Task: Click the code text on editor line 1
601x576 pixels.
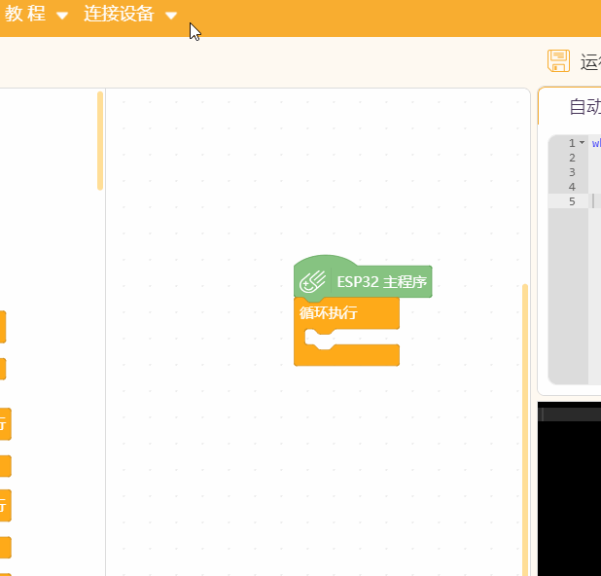Action: tap(595, 143)
